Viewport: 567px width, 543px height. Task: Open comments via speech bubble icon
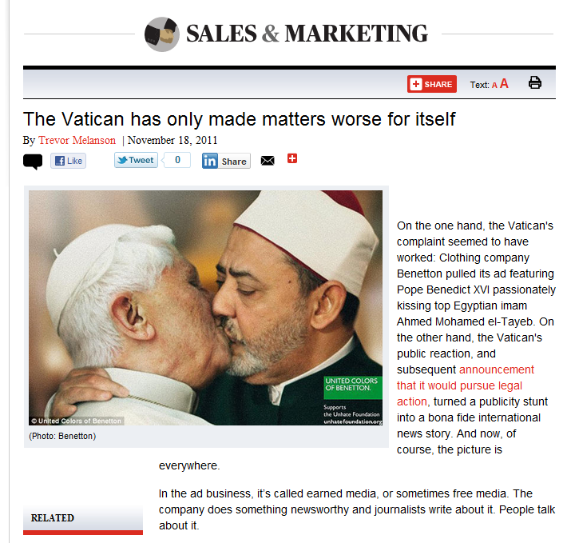coord(33,162)
